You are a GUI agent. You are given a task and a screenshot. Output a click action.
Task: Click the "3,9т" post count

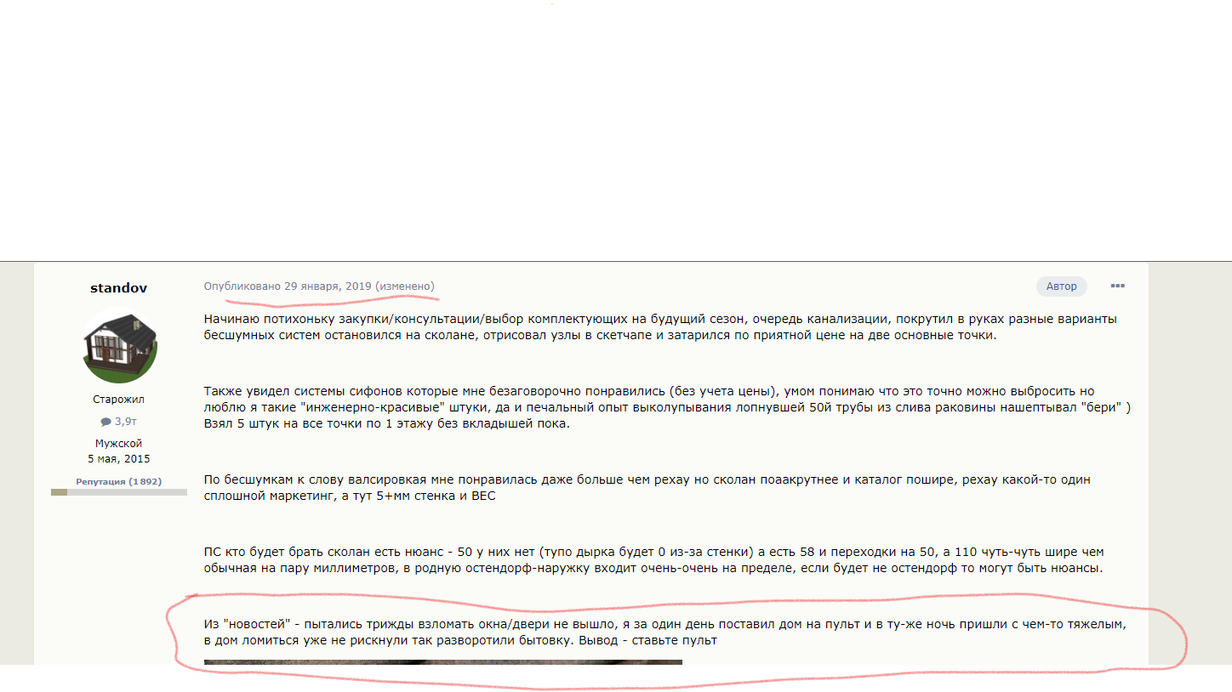pyautogui.click(x=126, y=422)
